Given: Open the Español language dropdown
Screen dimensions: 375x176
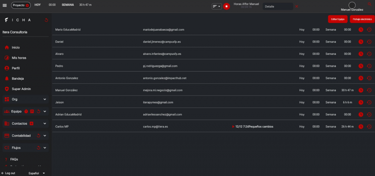Looking at the screenshot, I should coord(37,173).
